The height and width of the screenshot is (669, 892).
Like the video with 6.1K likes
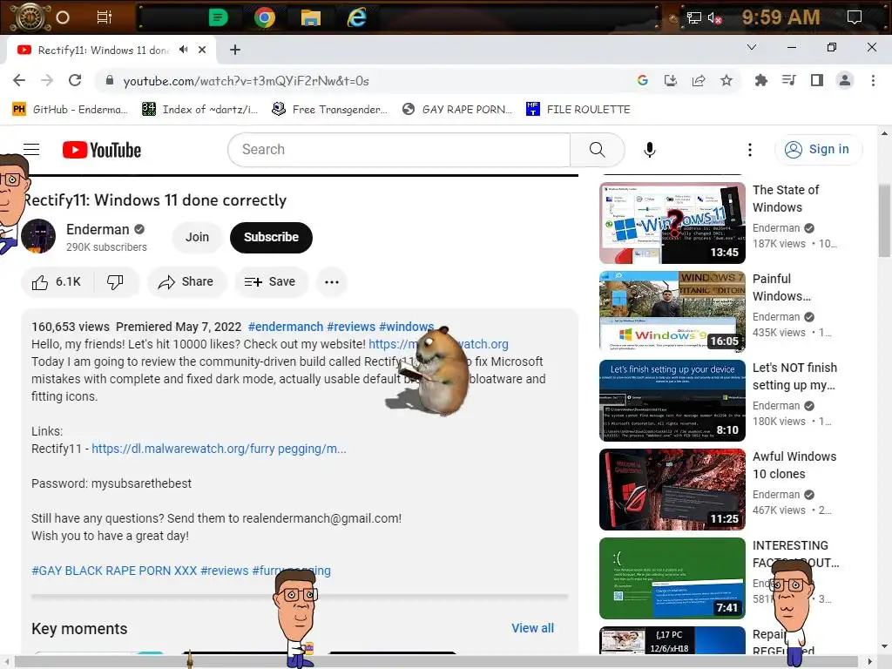pos(57,282)
